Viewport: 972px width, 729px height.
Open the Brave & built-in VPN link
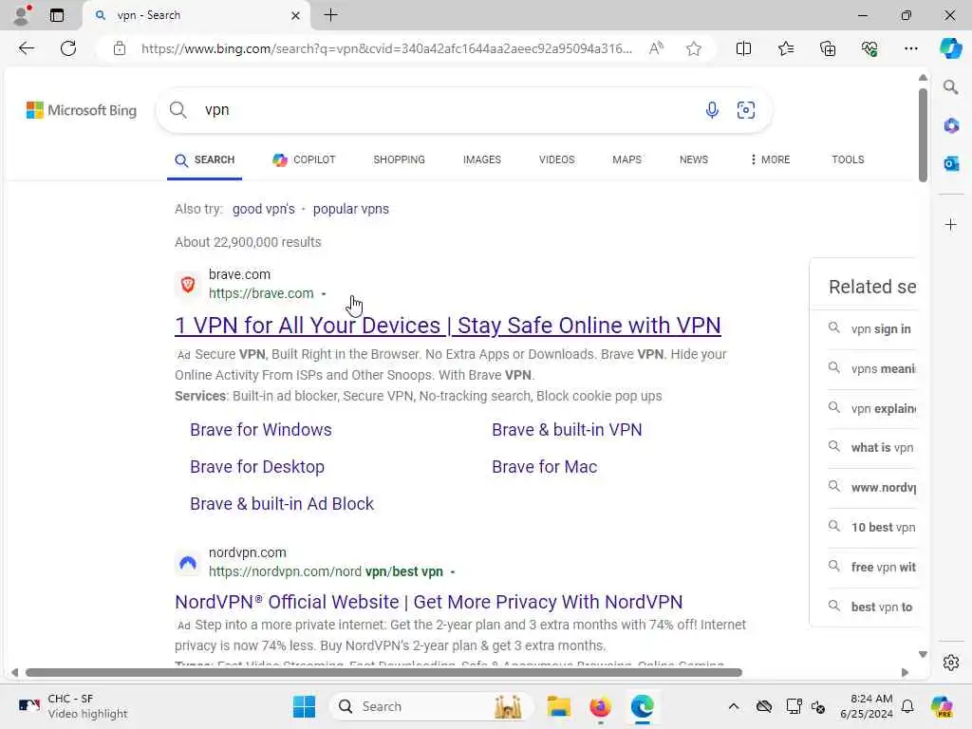click(567, 430)
